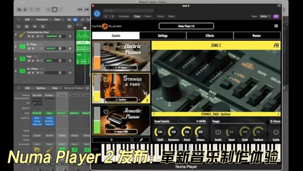The image size is (303, 171).
Task: Select next sound right of SynChoir name
Action: tap(278, 114)
